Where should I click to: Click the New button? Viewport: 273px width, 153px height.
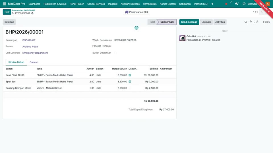(7, 12)
